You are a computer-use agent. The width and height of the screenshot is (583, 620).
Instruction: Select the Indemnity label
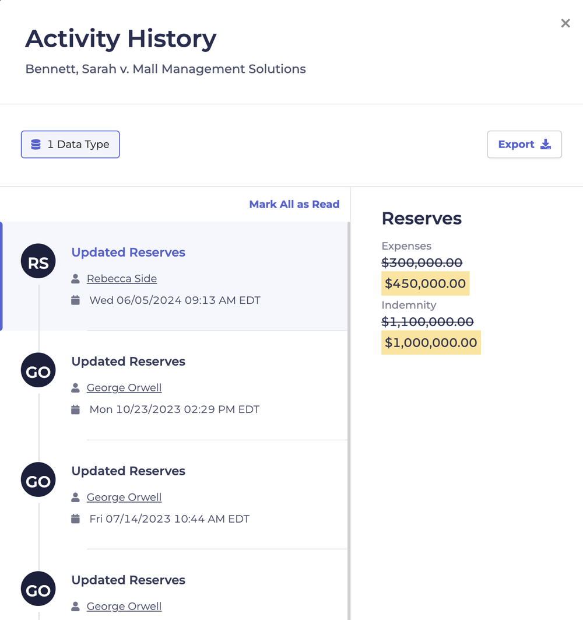point(409,305)
